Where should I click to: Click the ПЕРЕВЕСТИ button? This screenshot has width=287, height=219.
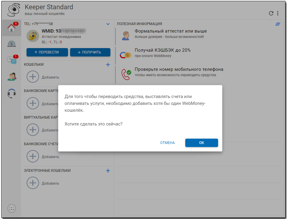click(47, 52)
